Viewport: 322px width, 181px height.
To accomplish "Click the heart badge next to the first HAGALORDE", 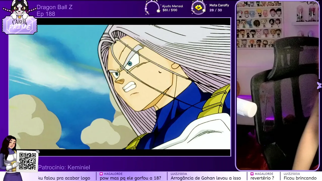I will click(x=101, y=174).
